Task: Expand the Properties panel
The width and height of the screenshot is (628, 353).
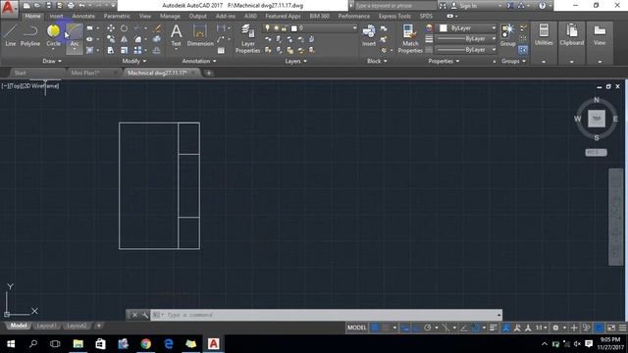Action: coord(444,61)
